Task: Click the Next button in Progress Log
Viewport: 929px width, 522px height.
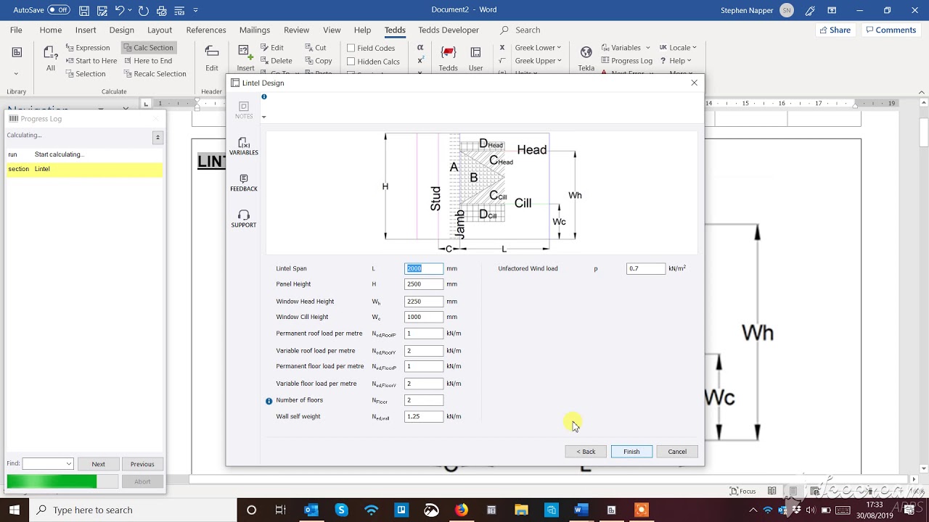Action: click(99, 464)
